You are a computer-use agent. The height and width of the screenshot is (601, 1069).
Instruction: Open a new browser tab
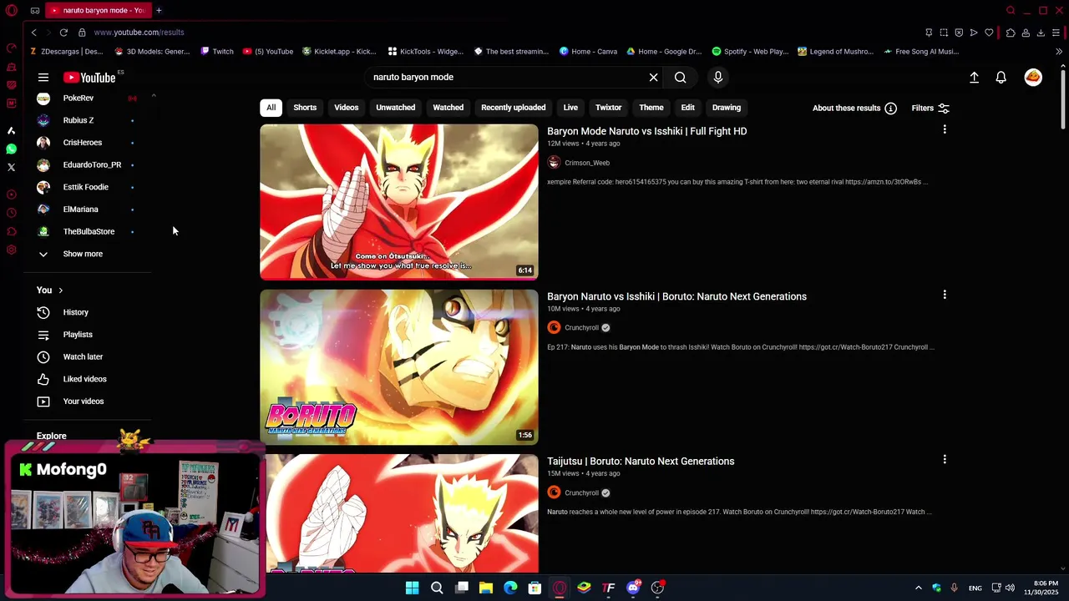159,11
